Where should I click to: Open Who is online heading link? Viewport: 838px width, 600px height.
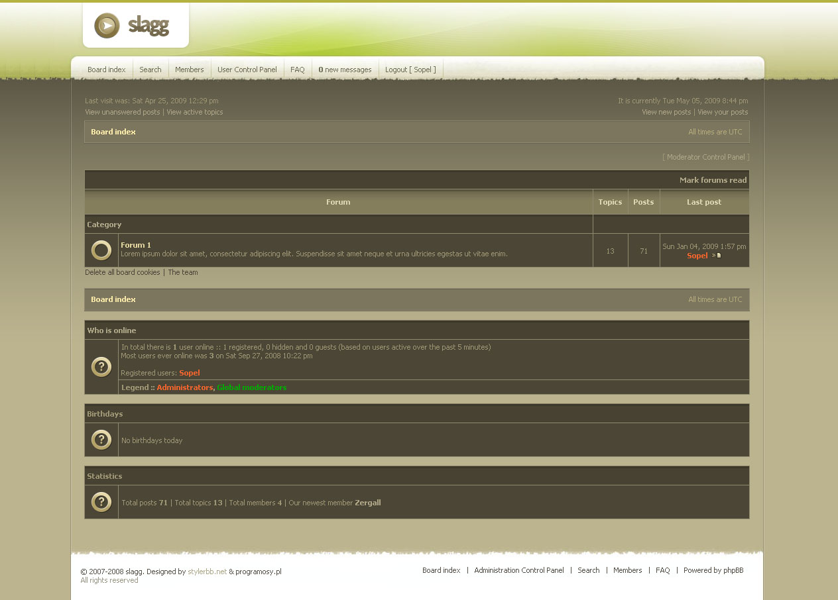[111, 330]
